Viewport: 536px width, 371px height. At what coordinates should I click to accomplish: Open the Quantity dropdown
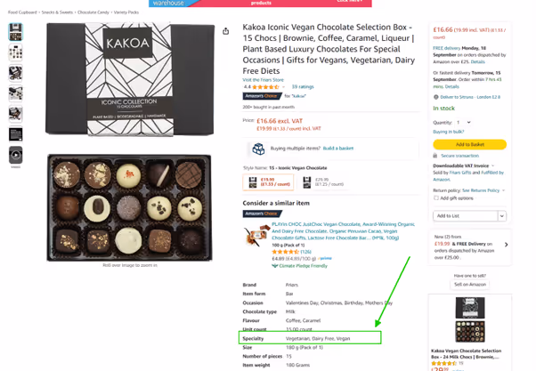point(464,122)
